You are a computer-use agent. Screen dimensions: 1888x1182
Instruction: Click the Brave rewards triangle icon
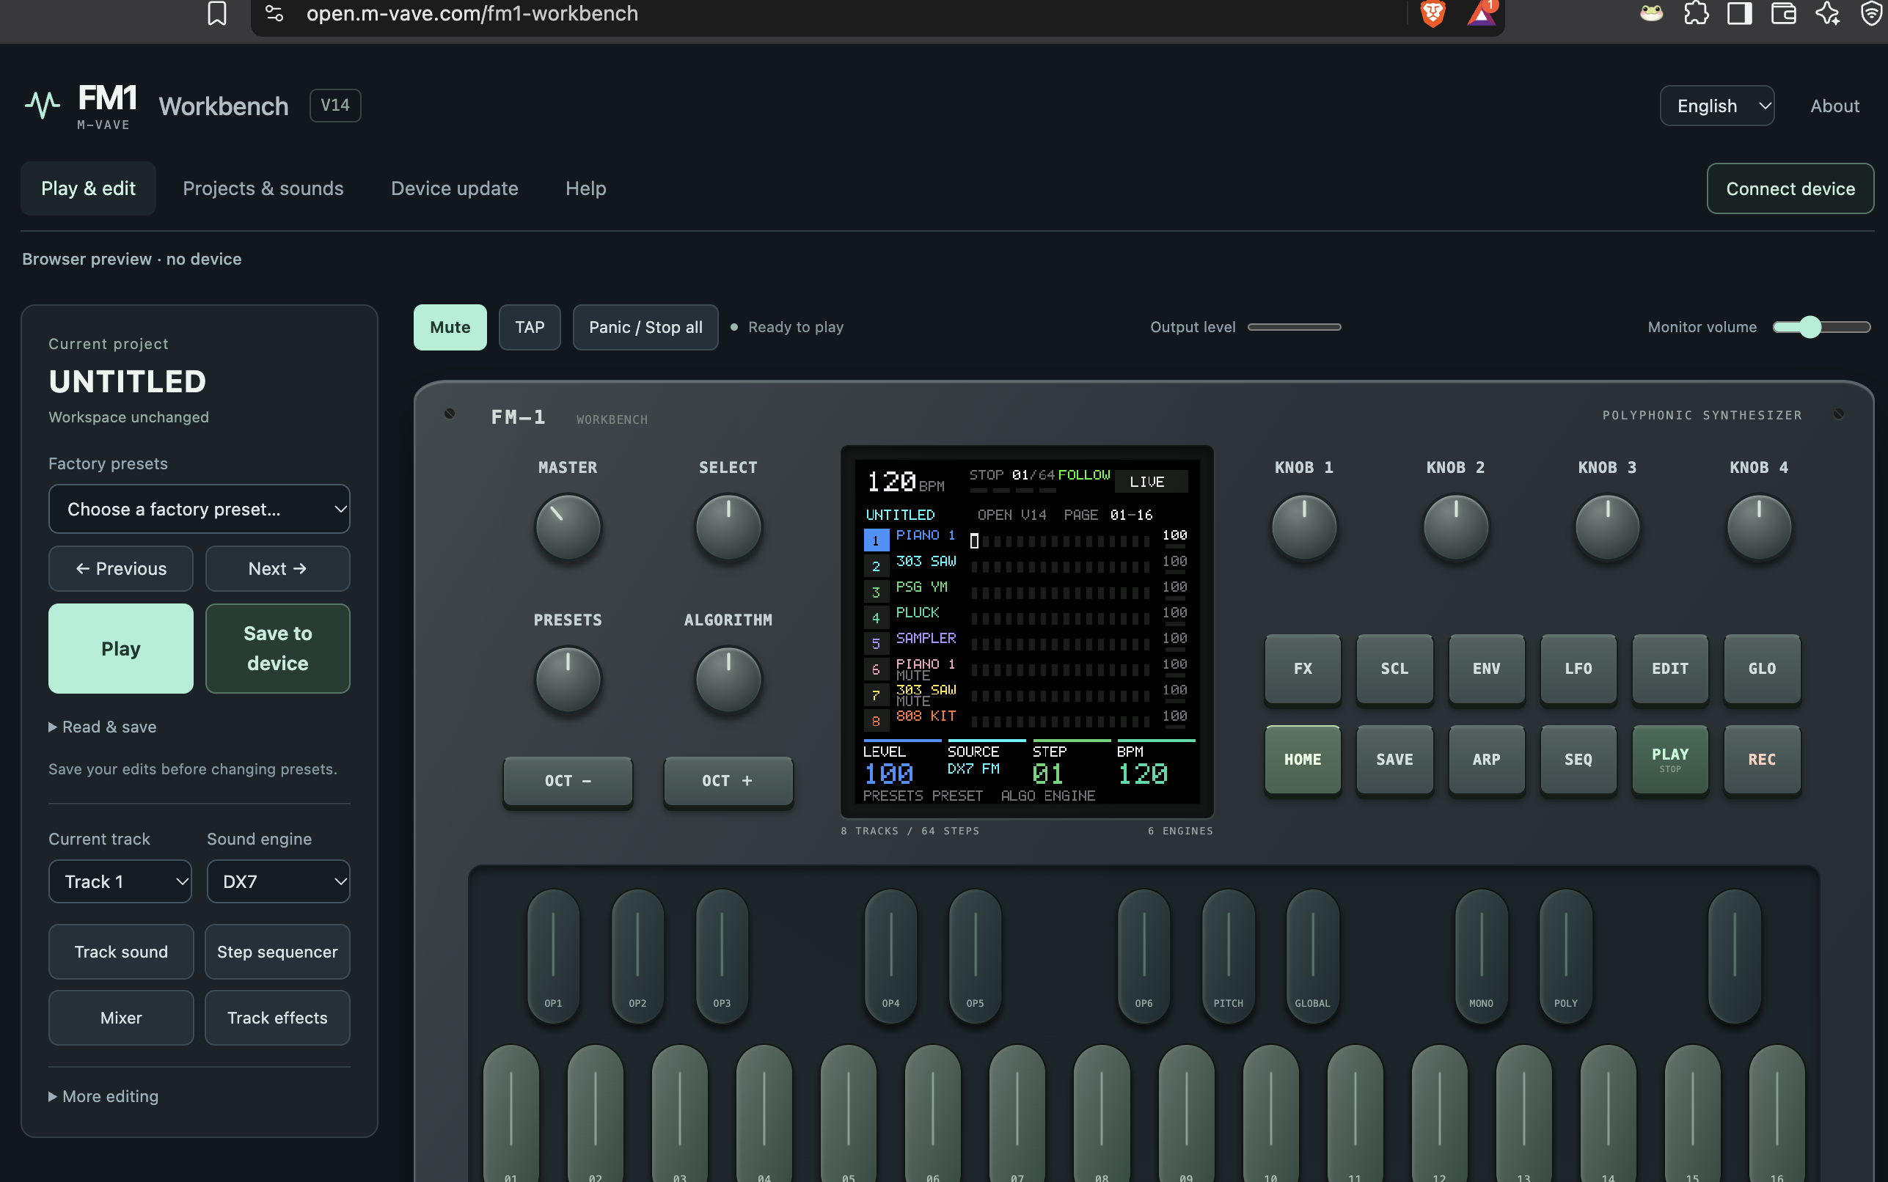(x=1482, y=13)
